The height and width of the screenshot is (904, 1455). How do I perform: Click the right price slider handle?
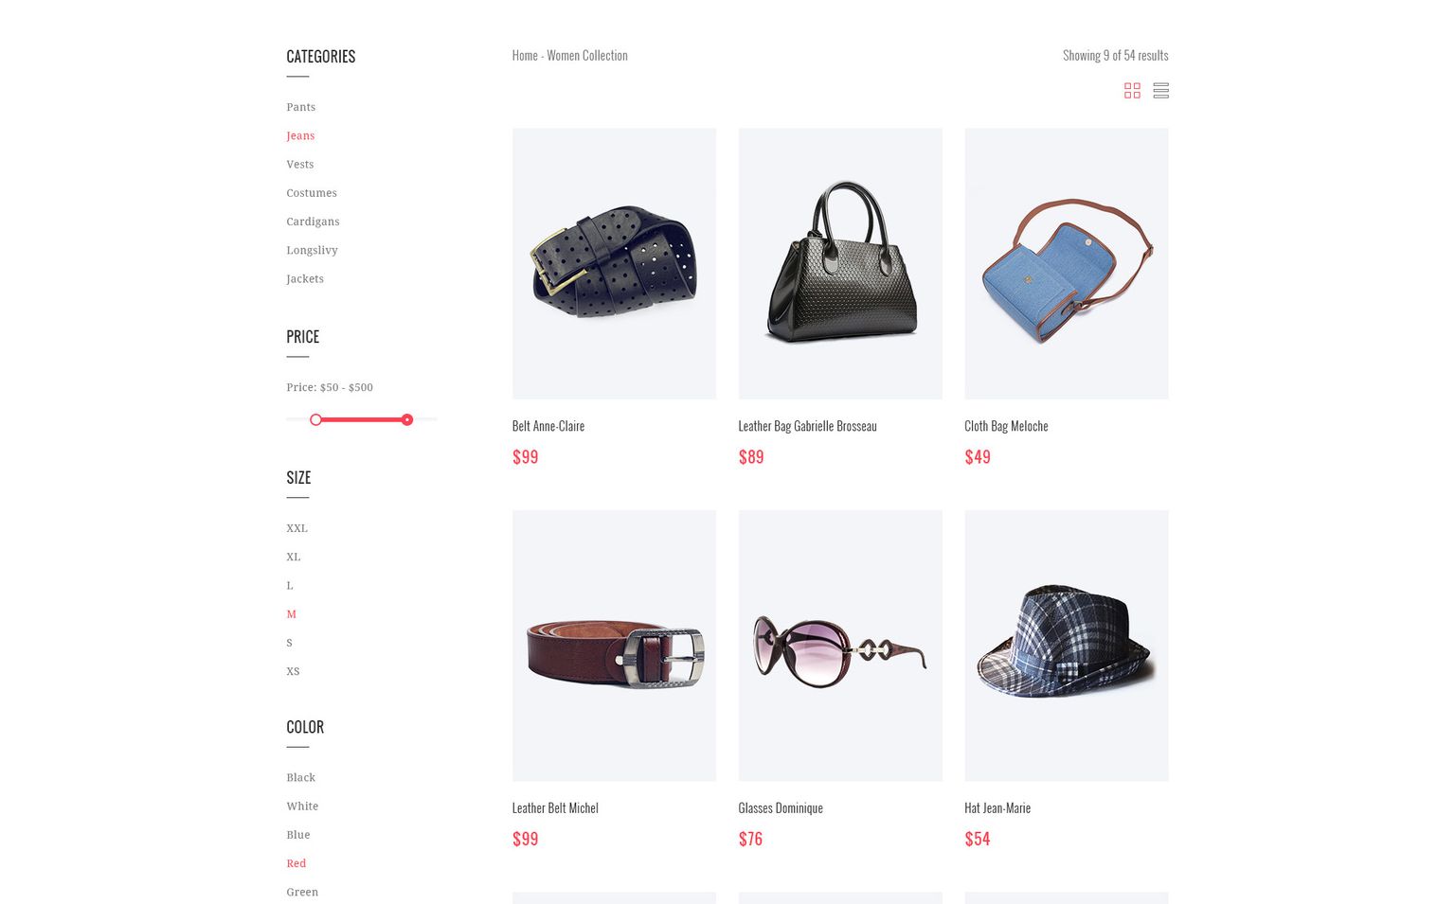click(407, 419)
